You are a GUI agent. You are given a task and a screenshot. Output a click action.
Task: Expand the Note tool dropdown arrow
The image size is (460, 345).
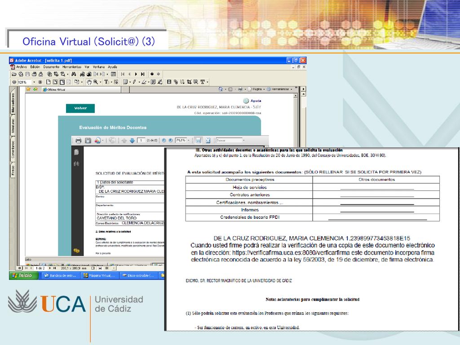point(130,82)
